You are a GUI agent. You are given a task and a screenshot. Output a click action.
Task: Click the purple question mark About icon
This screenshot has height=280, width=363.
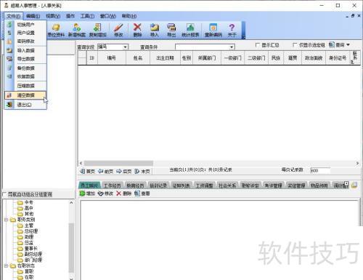pyautogui.click(x=232, y=27)
